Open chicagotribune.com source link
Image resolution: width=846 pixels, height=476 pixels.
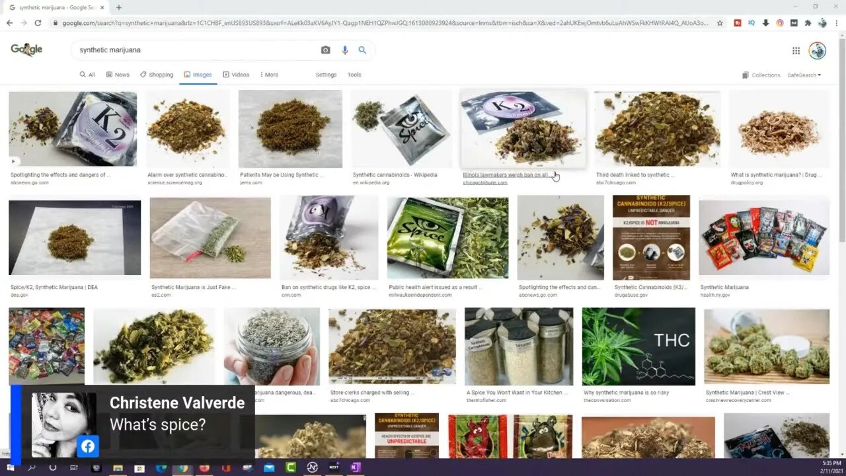[485, 182]
